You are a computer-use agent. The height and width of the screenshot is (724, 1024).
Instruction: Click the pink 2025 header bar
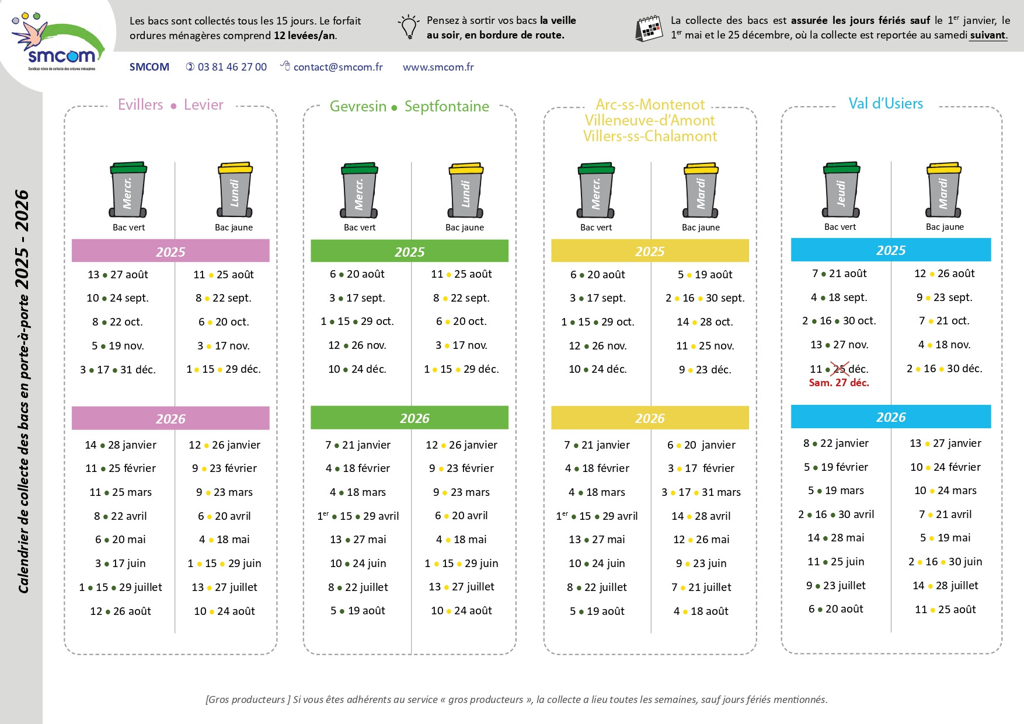pos(170,251)
